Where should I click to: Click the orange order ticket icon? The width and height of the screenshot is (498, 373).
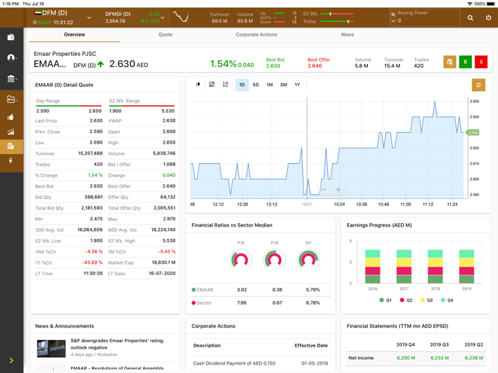pos(450,62)
